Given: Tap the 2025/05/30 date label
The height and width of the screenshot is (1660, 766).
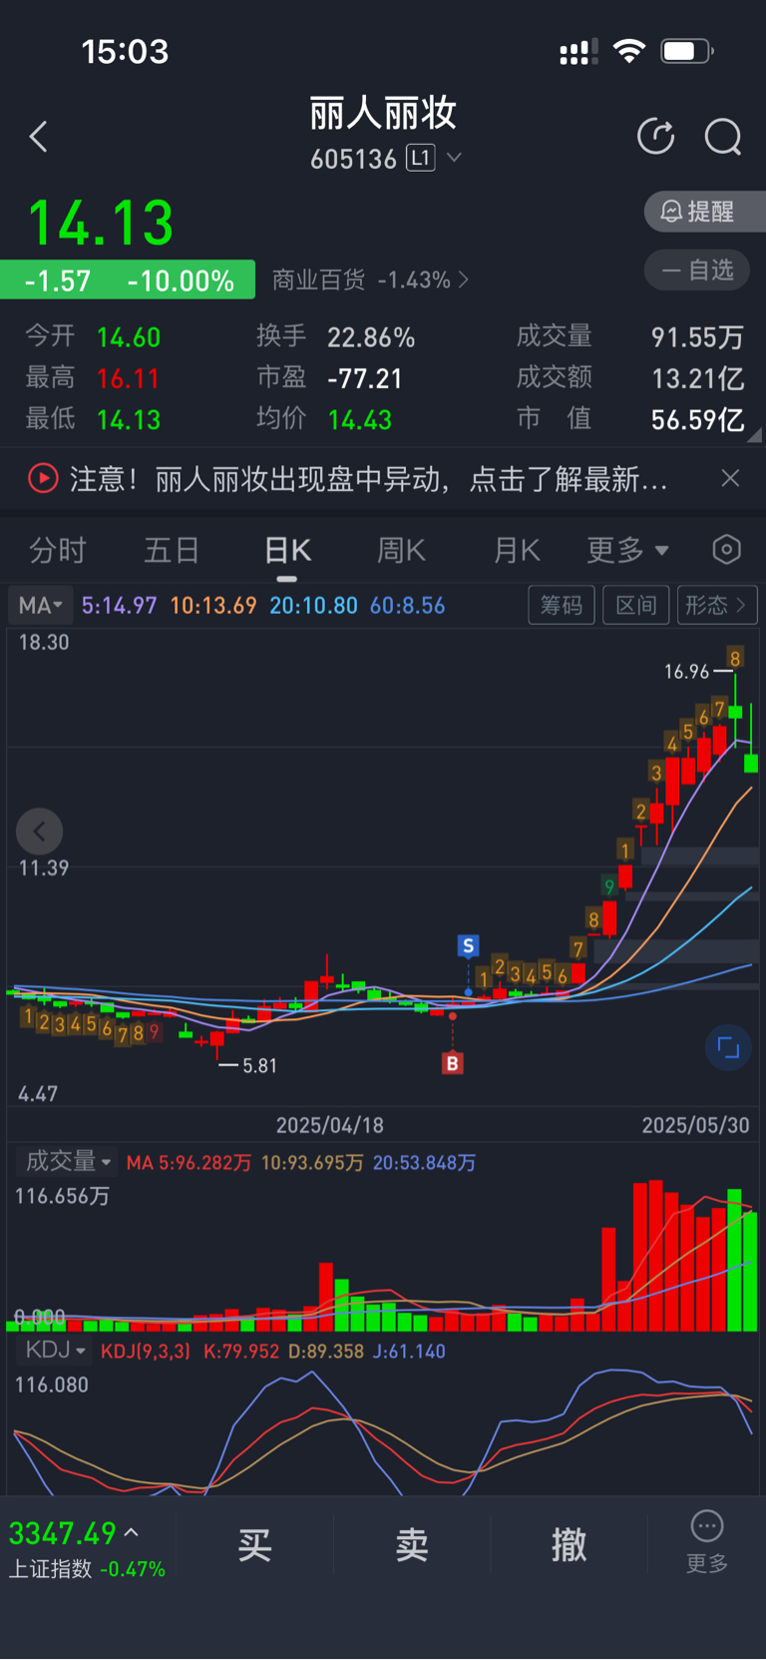Looking at the screenshot, I should 695,1125.
